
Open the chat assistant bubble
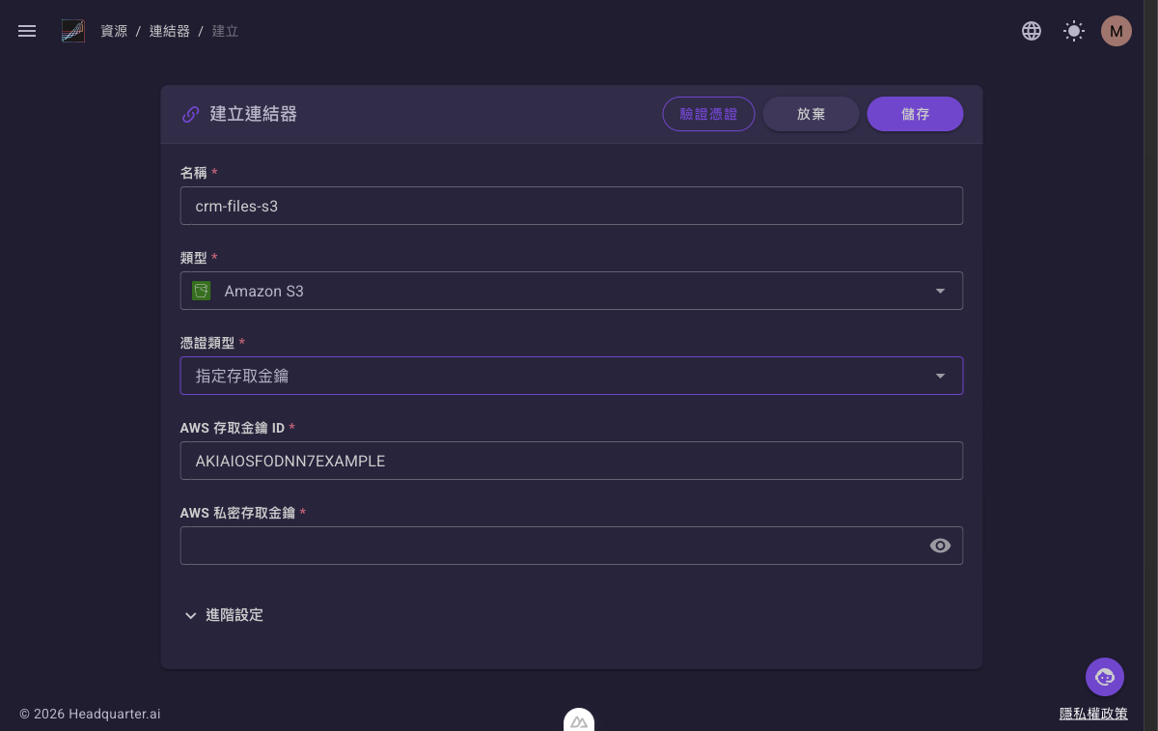(x=1105, y=676)
